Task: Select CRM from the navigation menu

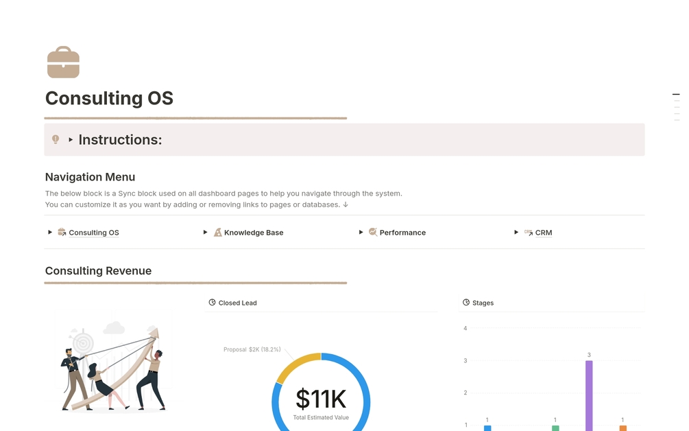Action: pos(544,233)
